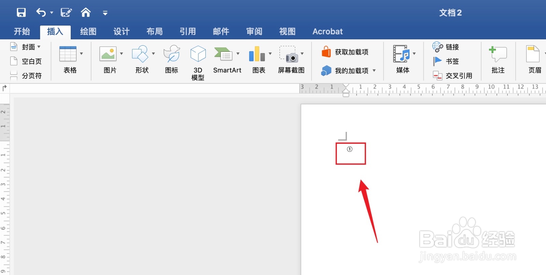Click the 屏幕截图 screenshot camera icon
The height and width of the screenshot is (275, 546).
click(289, 54)
